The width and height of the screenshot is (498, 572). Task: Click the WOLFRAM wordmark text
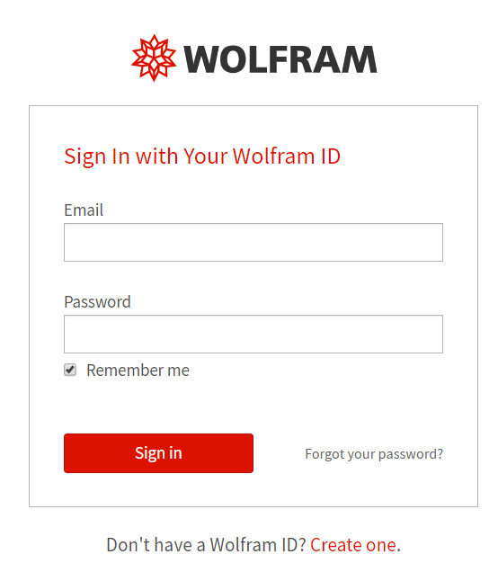point(280,59)
